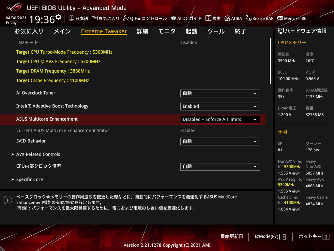334x251 pixels.
Task: Click the SVID Behavior label
Action: click(x=31, y=141)
